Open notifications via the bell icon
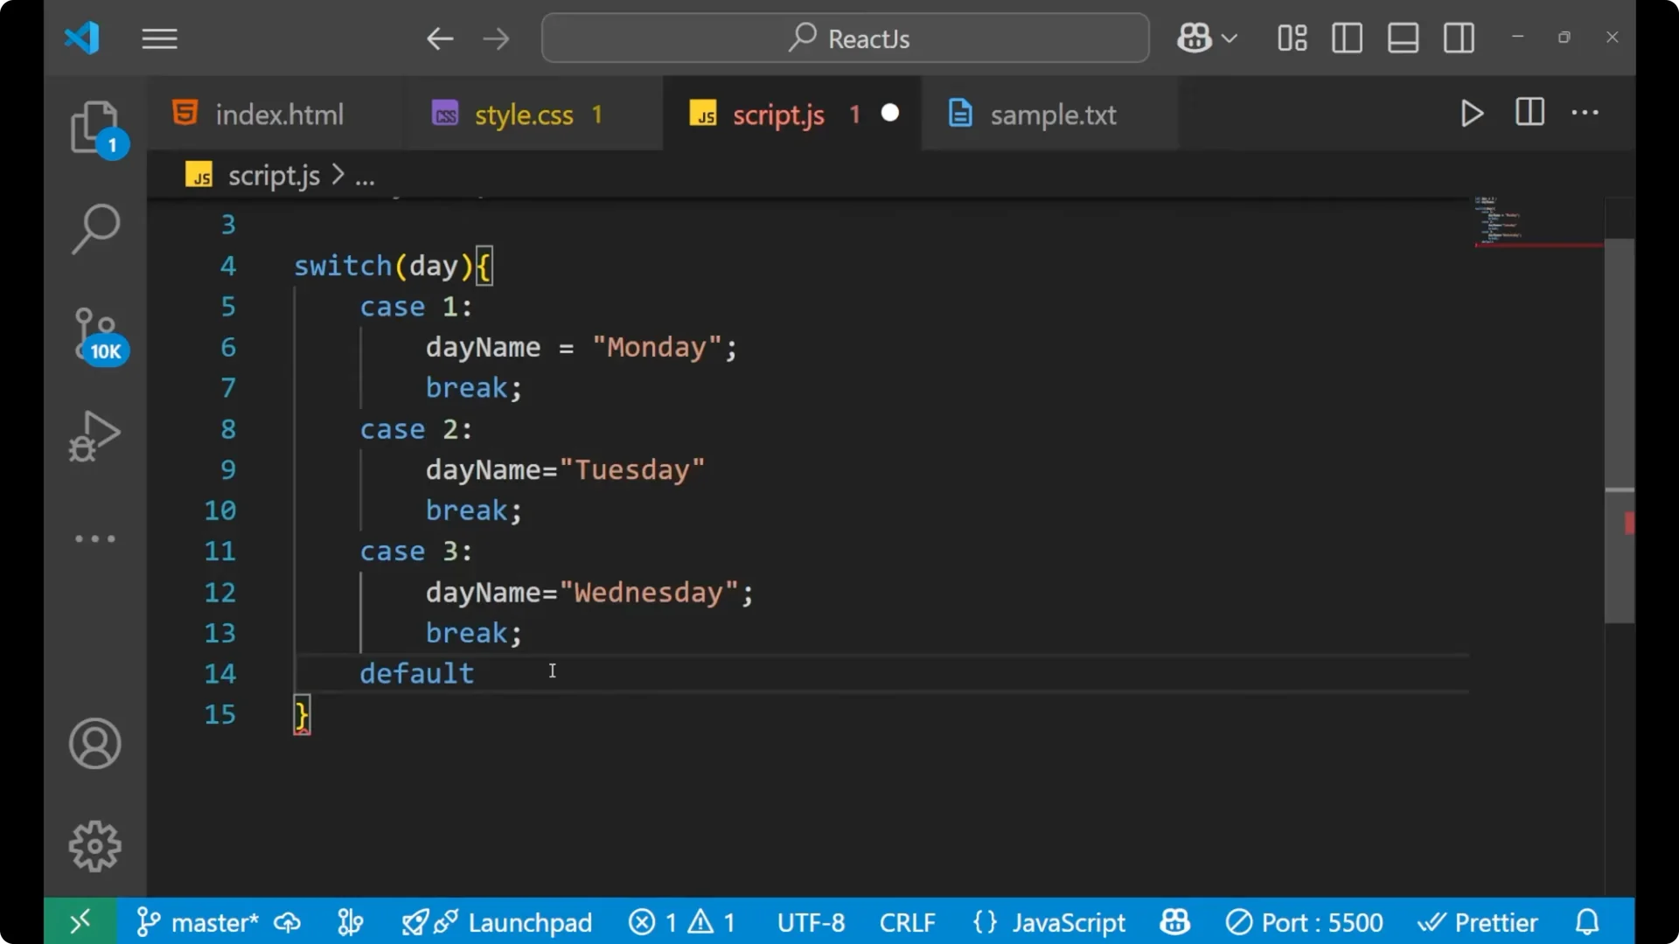 (1586, 921)
